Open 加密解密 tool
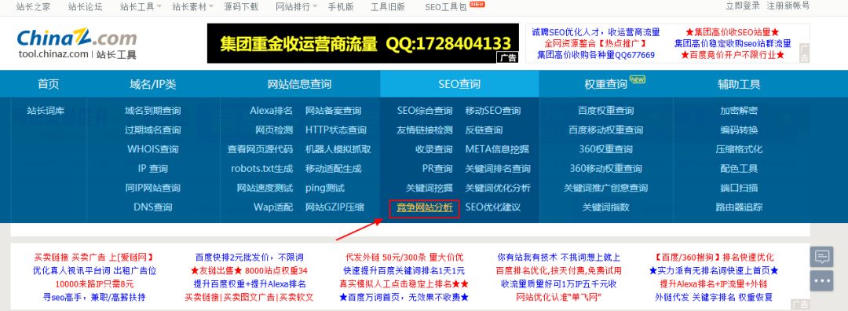The image size is (848, 311). coord(739,111)
